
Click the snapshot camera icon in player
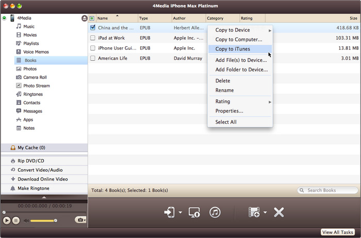click(79, 220)
